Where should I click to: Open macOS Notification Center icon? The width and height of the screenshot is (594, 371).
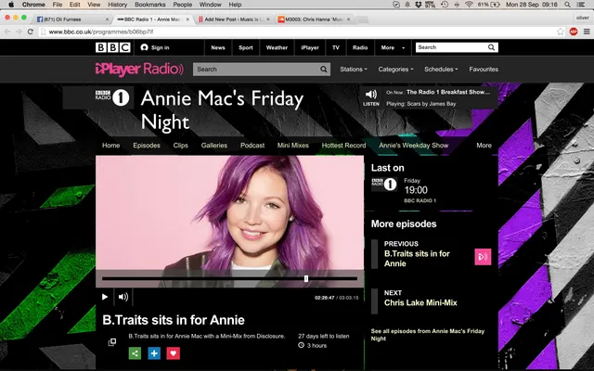click(x=581, y=5)
